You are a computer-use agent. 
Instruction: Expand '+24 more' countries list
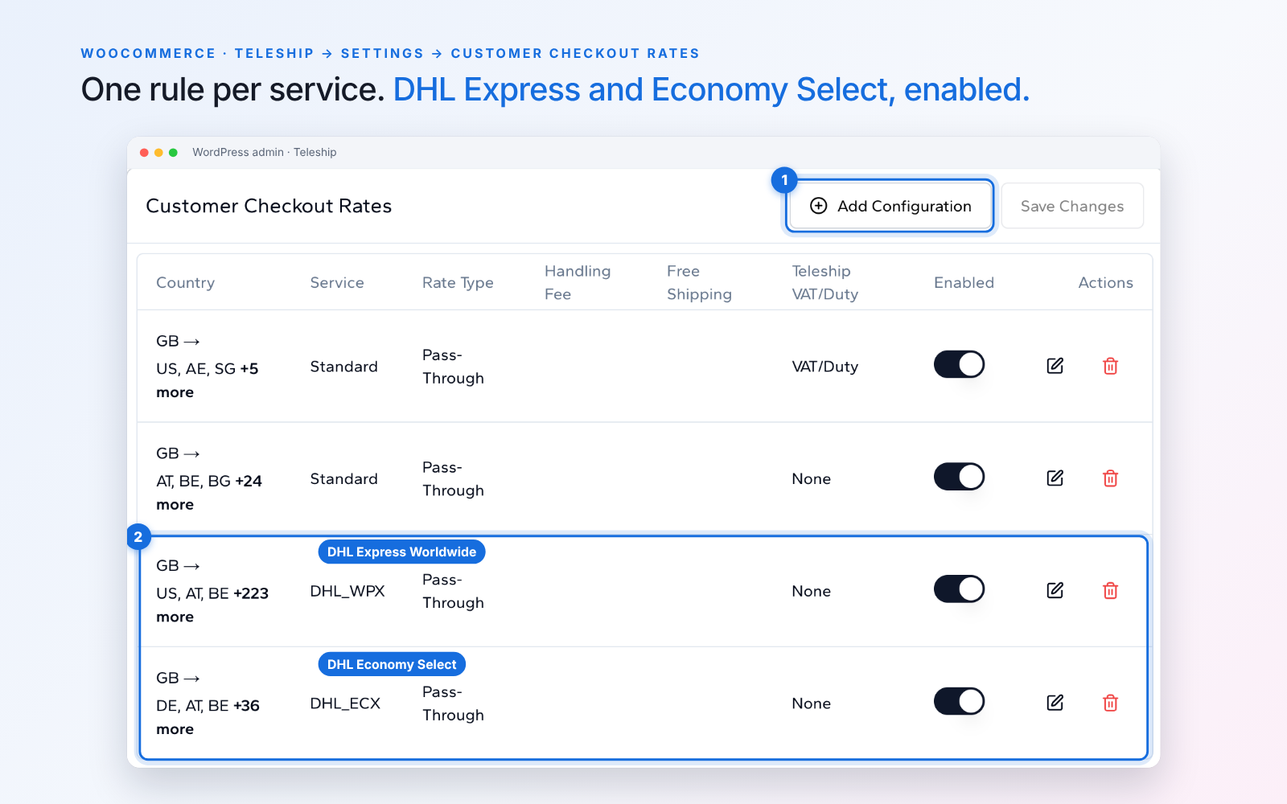[209, 493]
